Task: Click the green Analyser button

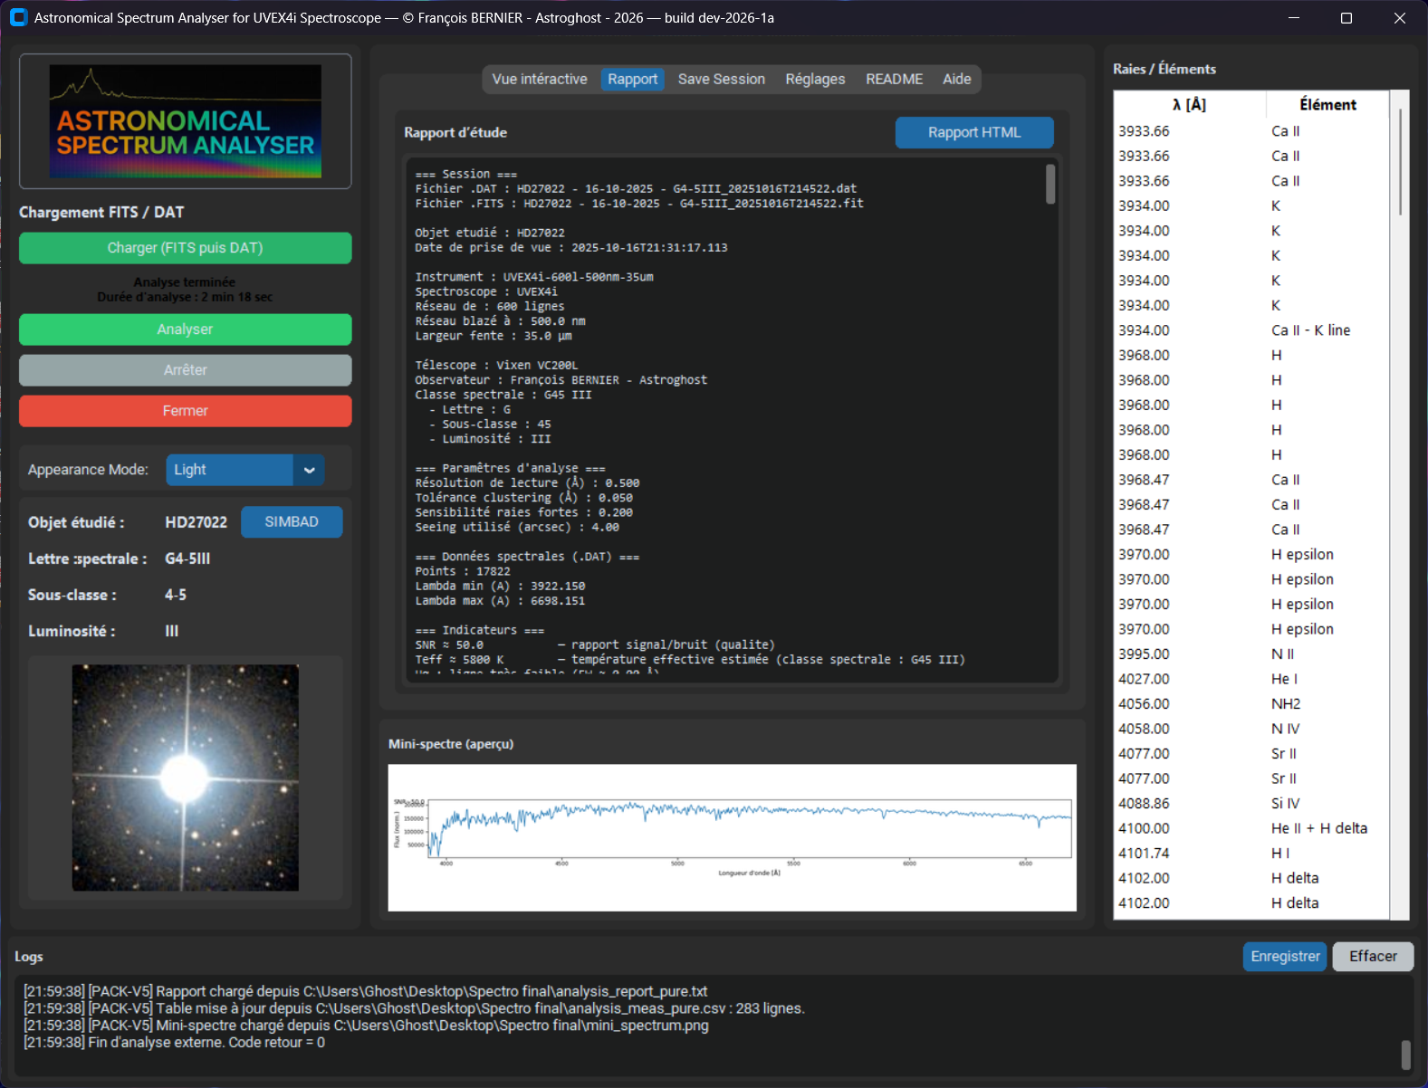Action: pyautogui.click(x=186, y=329)
